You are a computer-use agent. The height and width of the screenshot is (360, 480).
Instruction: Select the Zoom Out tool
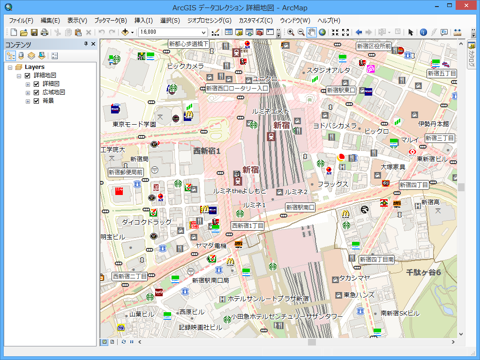pos(301,32)
